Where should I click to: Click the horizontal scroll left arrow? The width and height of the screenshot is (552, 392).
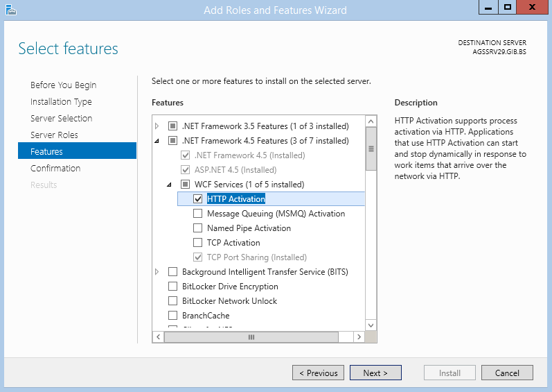(159, 336)
